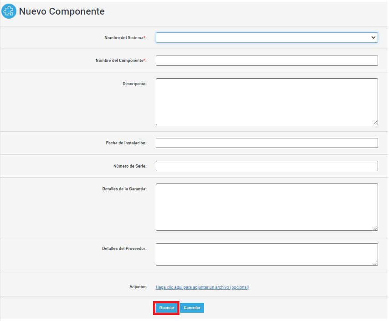Click the chevron arrow of system dropdown
This screenshot has height=321, width=389.
(x=373, y=37)
